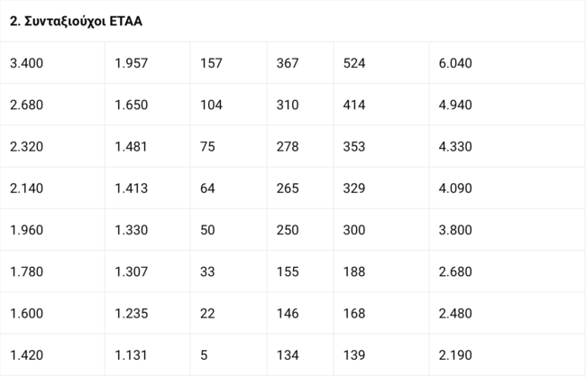Click the cell with value 1.957
586x377 pixels.
point(132,63)
